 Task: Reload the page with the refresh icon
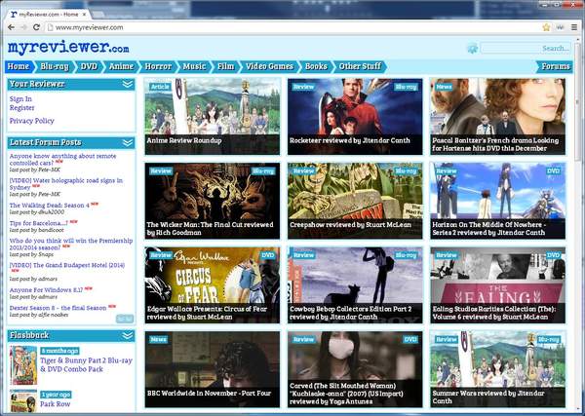tap(36, 27)
